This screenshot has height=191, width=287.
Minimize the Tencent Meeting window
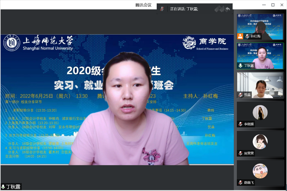(x=264, y=5)
